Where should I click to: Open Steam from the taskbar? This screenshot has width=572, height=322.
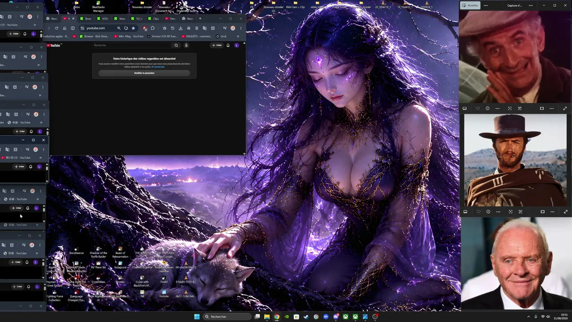pos(306,317)
